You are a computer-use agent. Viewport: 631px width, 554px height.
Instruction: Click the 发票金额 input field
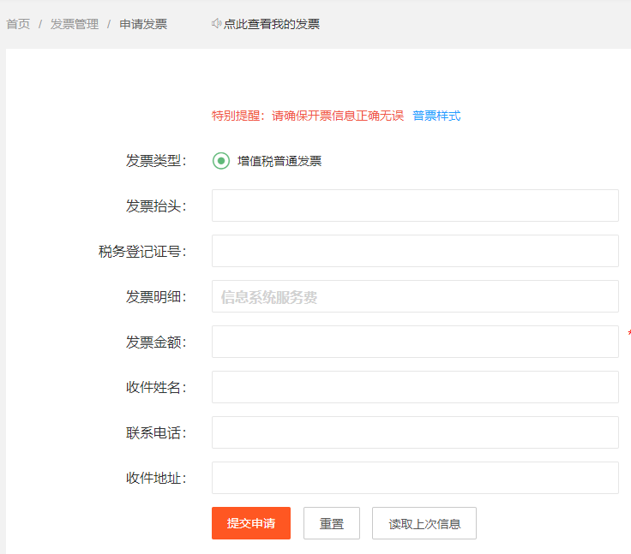click(415, 342)
